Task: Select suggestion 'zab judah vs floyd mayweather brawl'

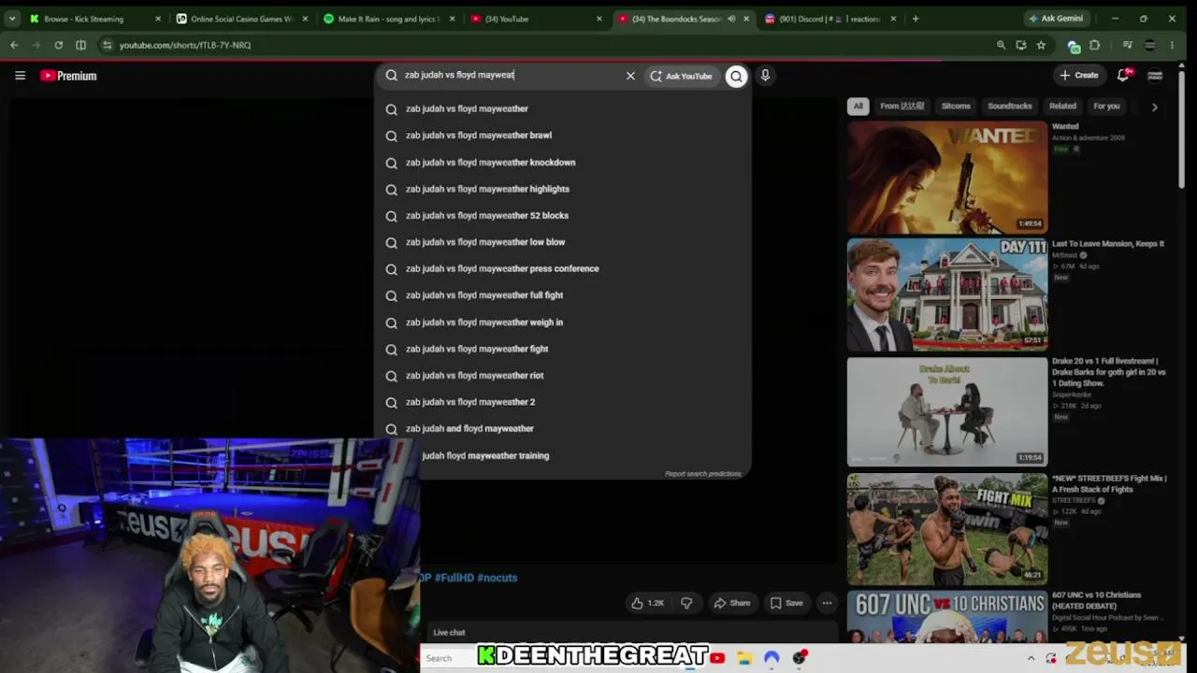Action: point(564,136)
